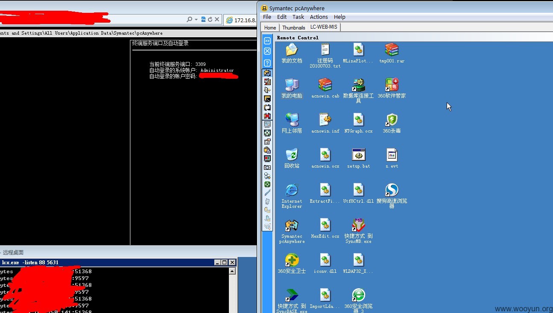Screen dimensions: 553x313
Task: Open 数据库连接工具 shortcut icon
Action: tap(358, 85)
